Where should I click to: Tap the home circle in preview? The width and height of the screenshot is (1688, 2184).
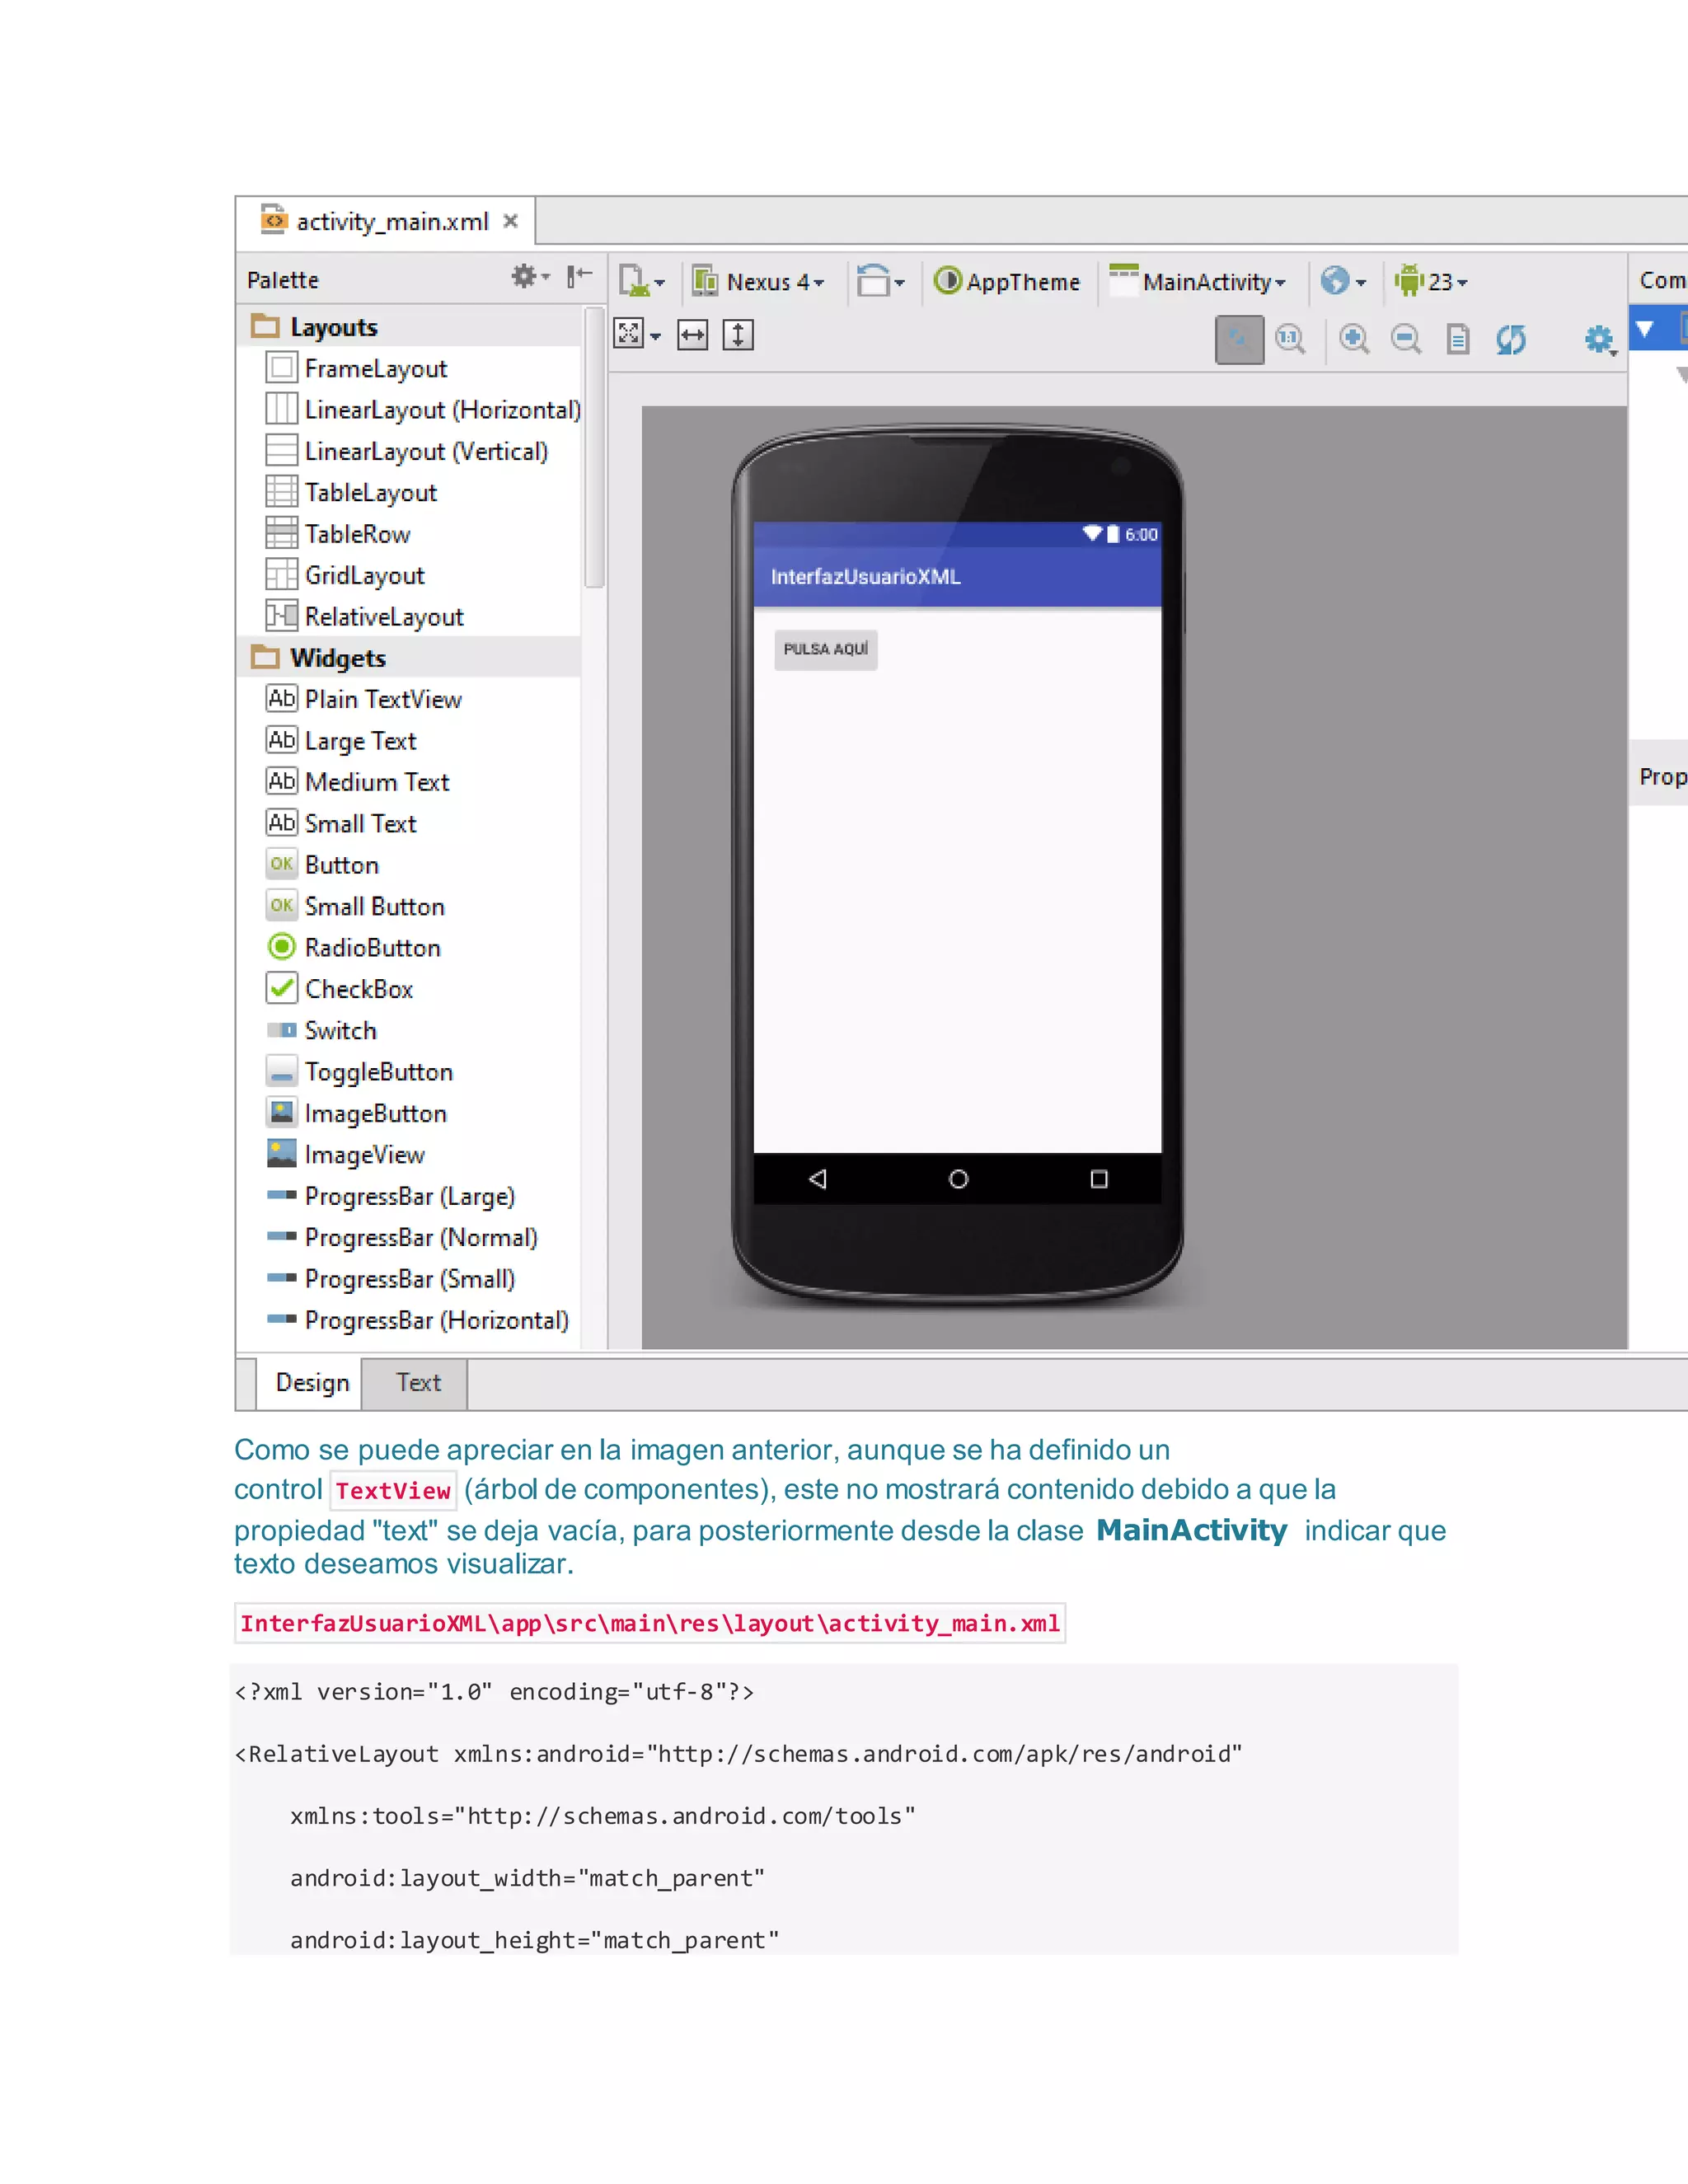pos(958,1179)
